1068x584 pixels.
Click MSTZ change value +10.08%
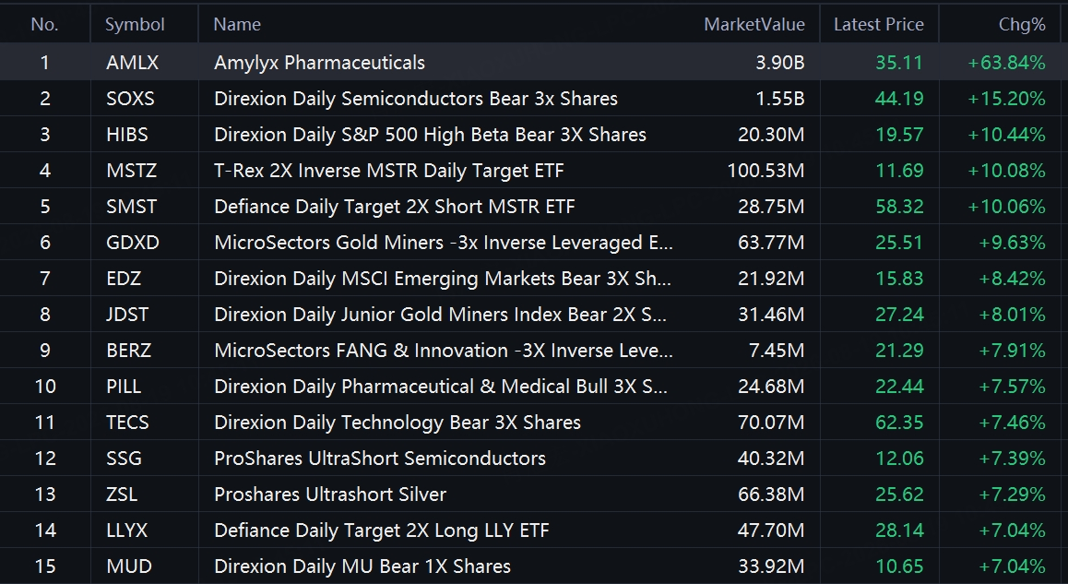point(1006,171)
